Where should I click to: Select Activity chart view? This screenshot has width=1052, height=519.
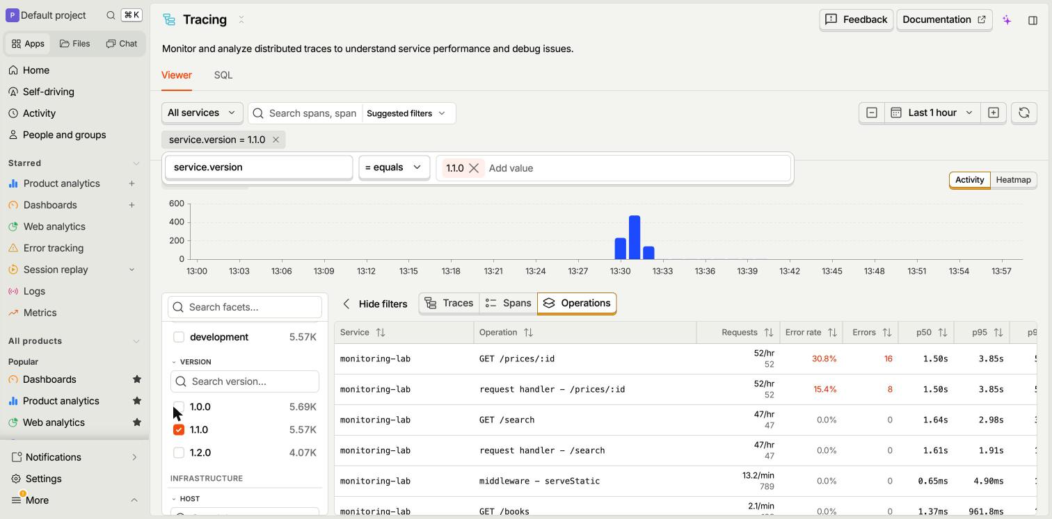pos(969,180)
